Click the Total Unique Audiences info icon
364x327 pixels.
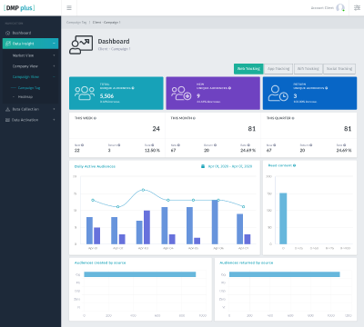(133, 88)
